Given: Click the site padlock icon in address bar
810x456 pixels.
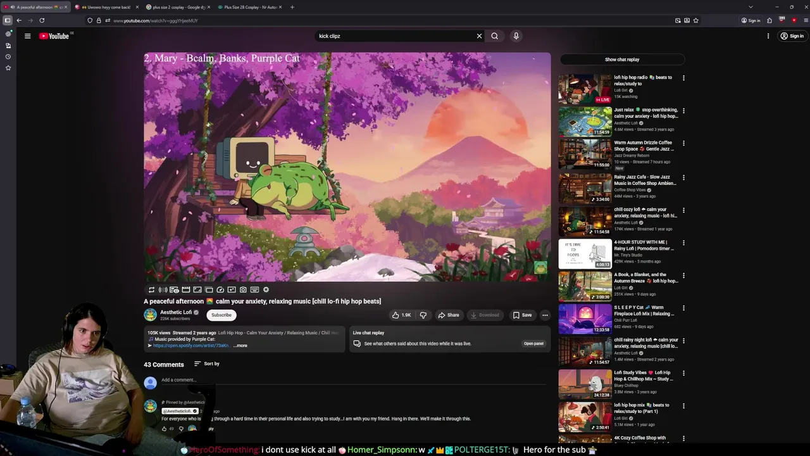Looking at the screenshot, I should 99,20.
